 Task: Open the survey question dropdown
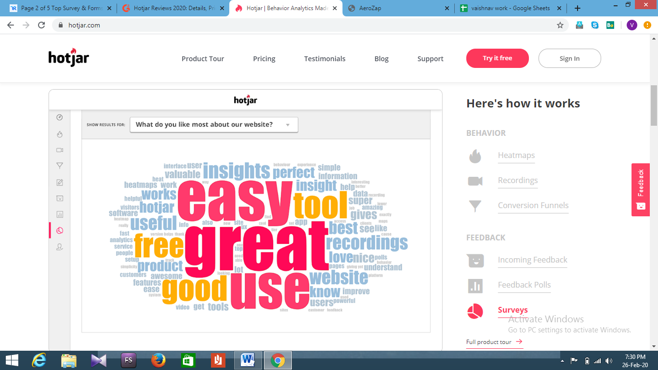[x=214, y=125]
